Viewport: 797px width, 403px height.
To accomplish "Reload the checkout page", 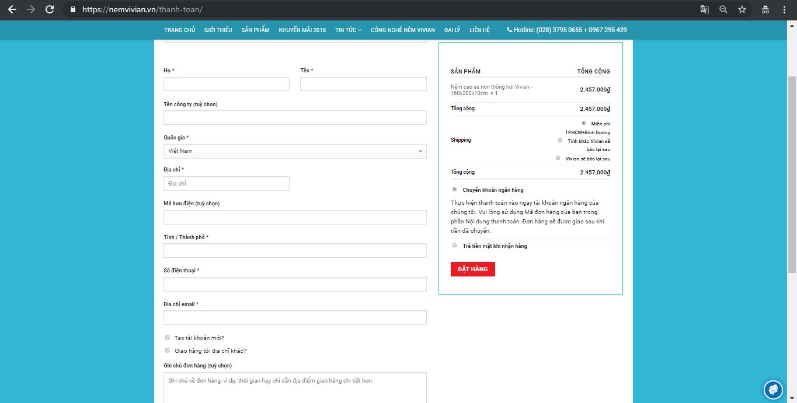I will (50, 9).
